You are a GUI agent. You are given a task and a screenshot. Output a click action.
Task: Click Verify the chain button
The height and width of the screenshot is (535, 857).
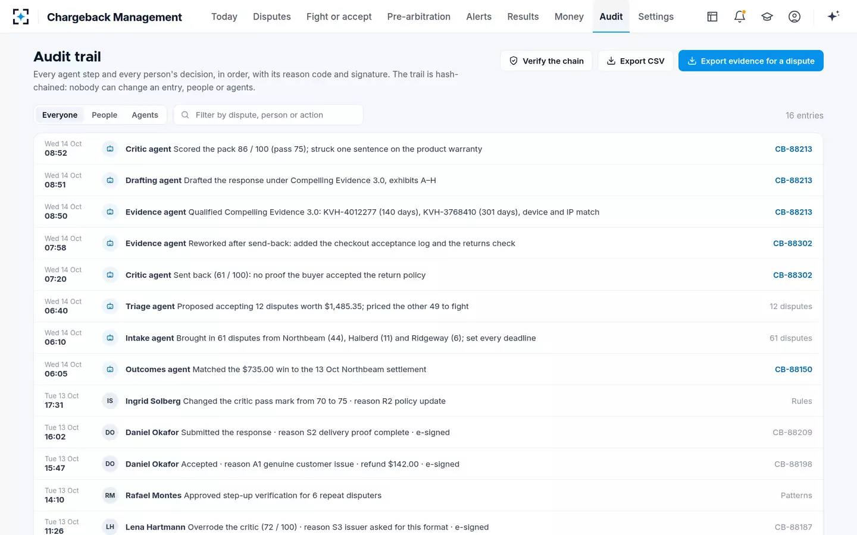[546, 61]
